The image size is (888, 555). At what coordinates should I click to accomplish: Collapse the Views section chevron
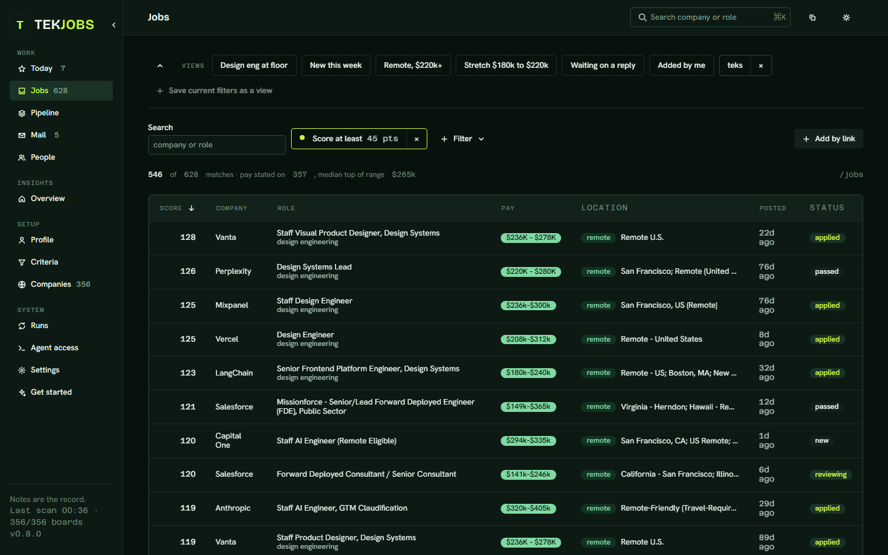pyautogui.click(x=160, y=65)
